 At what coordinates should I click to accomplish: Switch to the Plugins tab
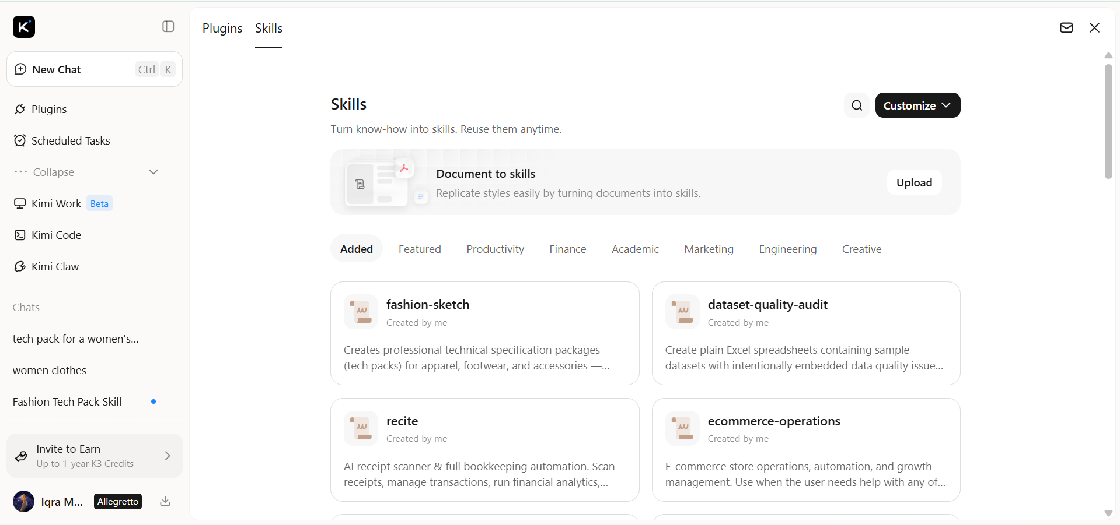(x=222, y=28)
